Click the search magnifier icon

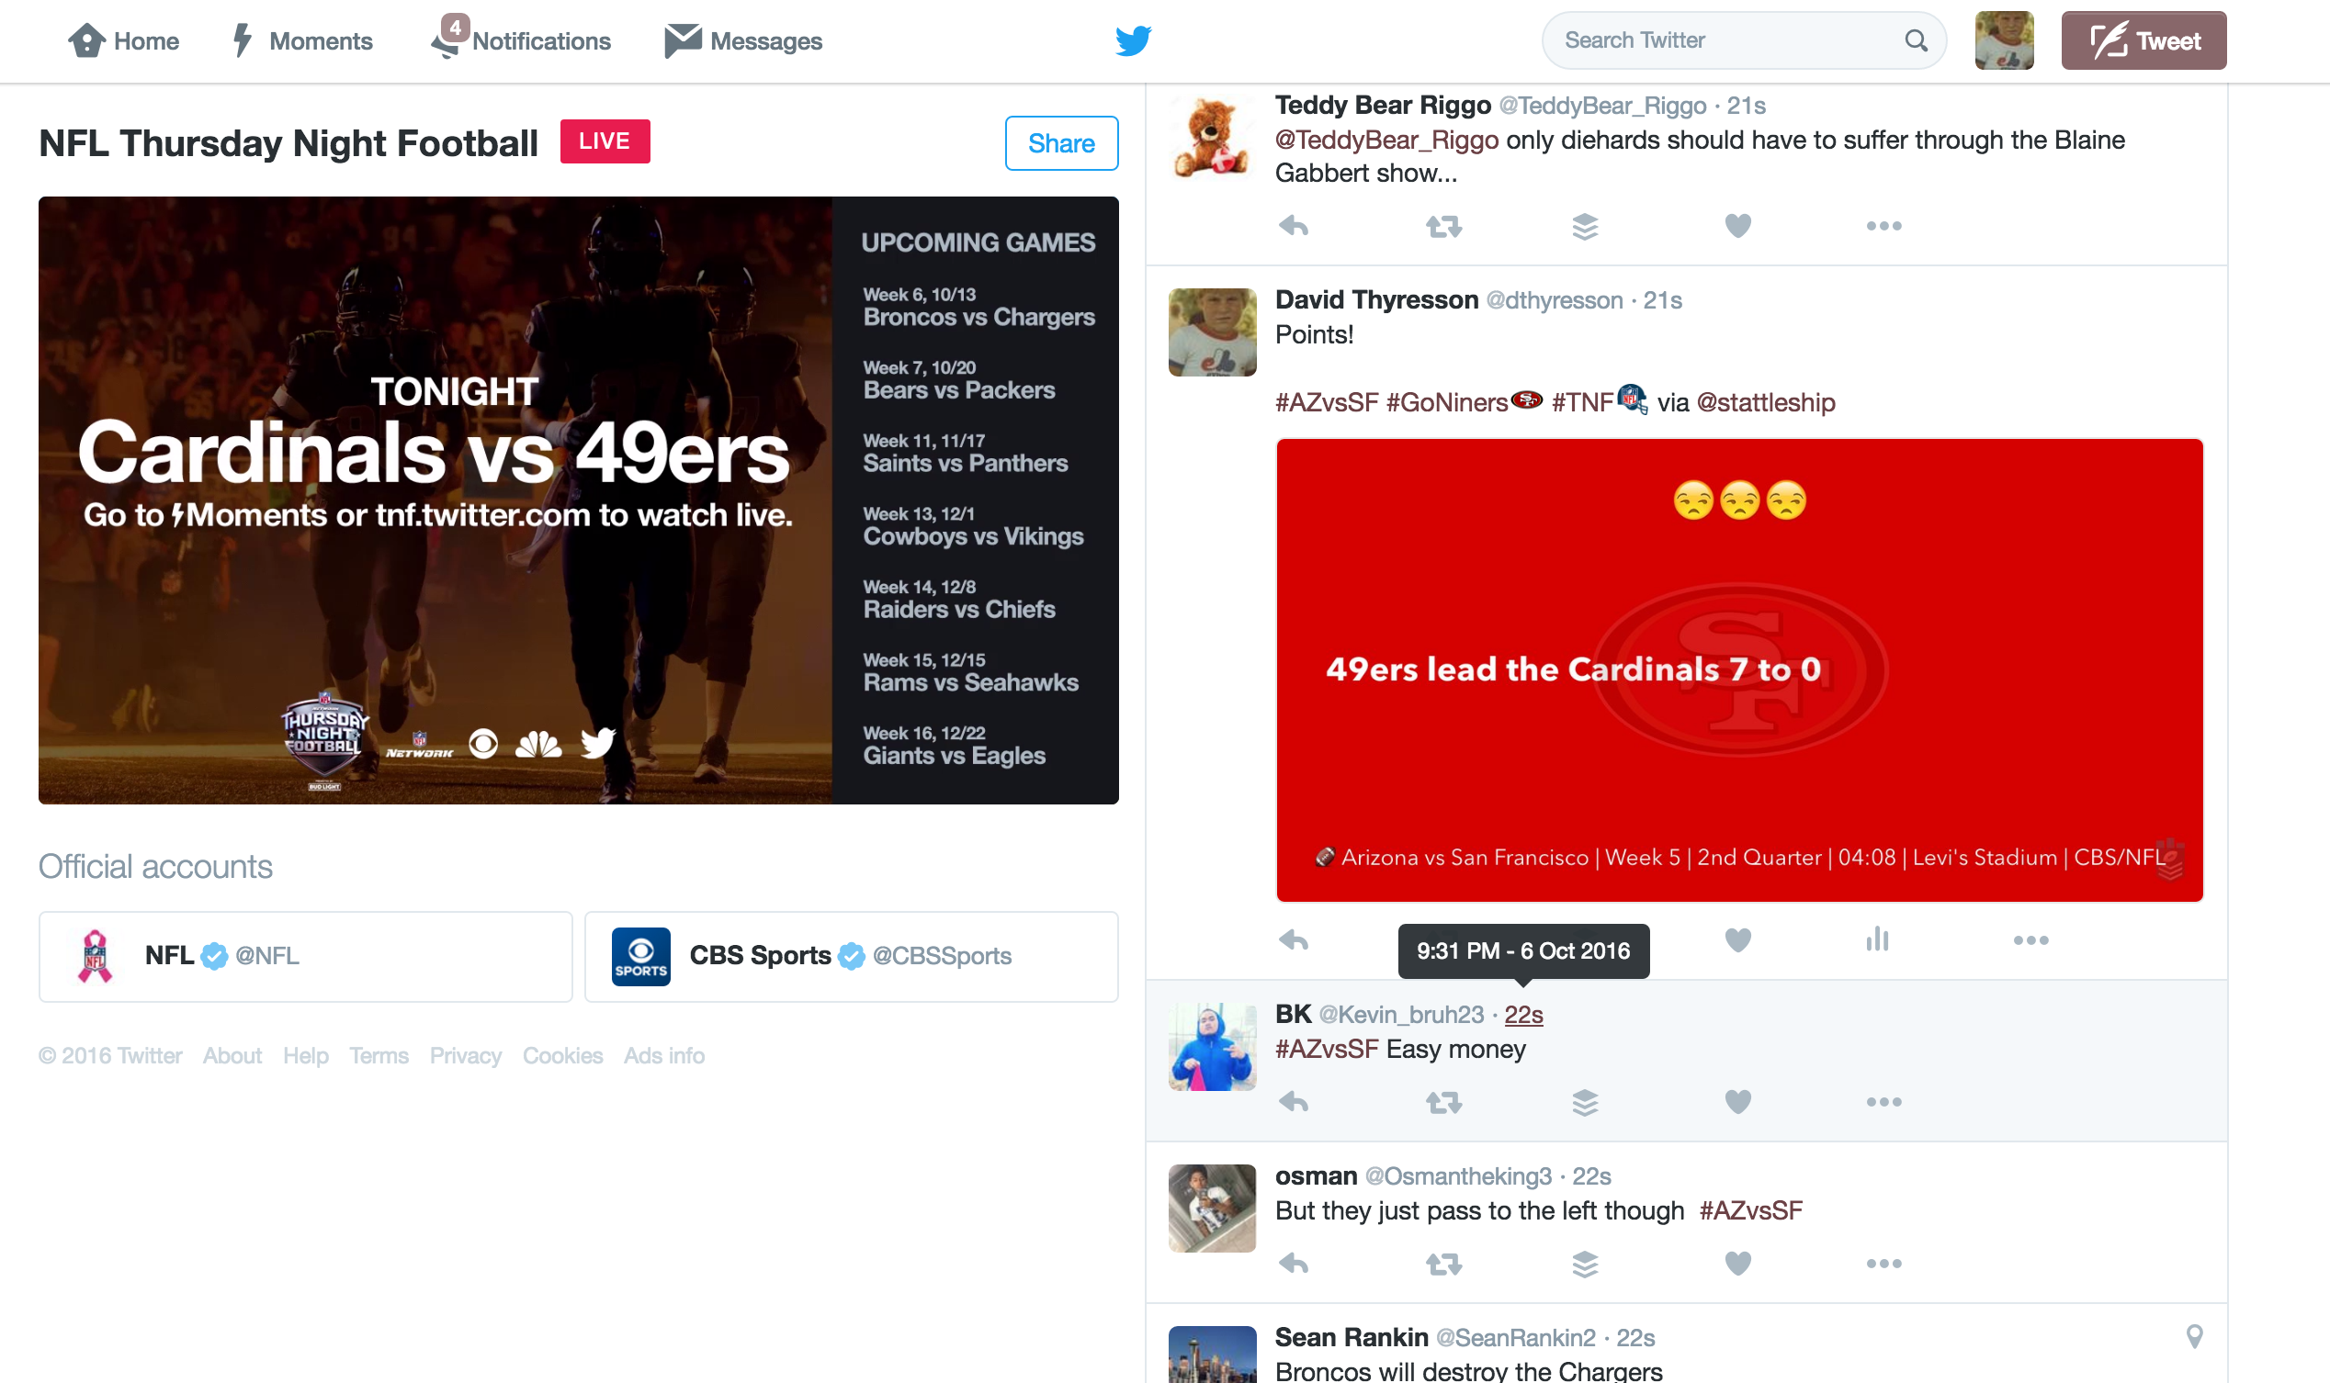pyautogui.click(x=1915, y=40)
